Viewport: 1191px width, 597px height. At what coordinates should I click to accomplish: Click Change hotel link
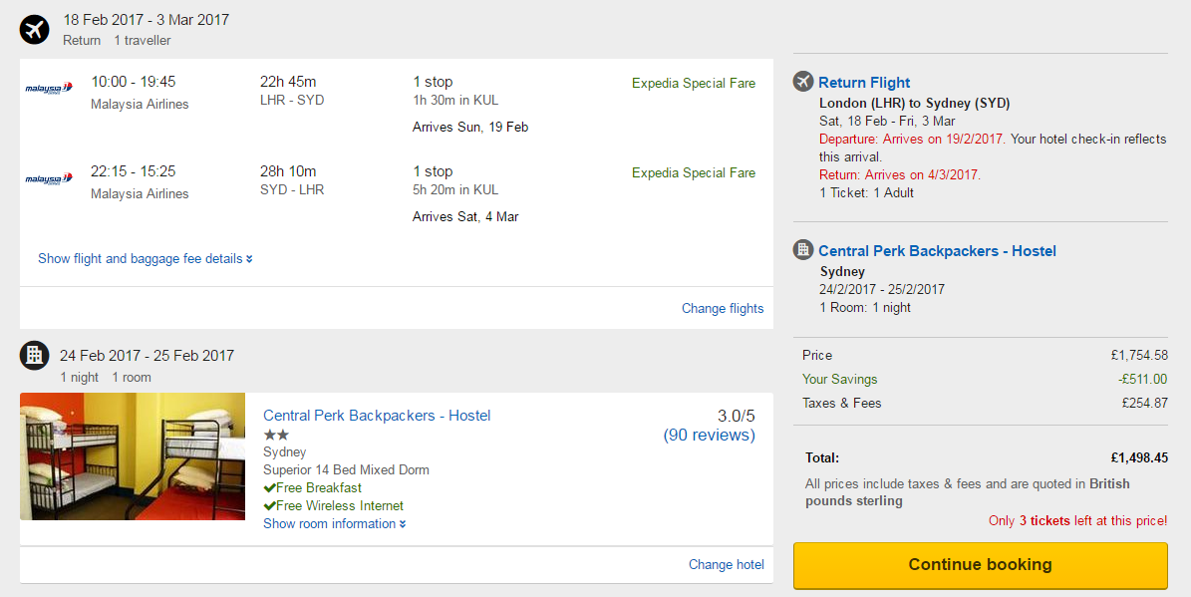[x=727, y=564]
